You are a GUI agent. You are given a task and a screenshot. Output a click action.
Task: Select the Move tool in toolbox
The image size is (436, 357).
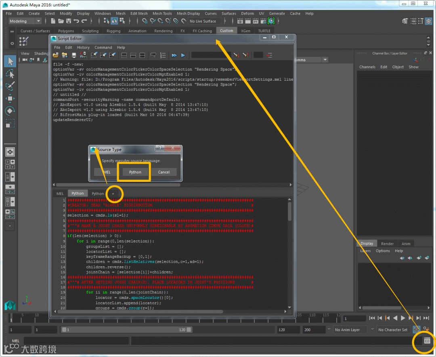10,98
